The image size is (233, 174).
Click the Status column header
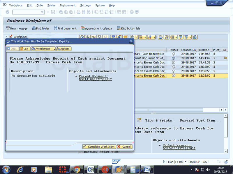point(174,50)
